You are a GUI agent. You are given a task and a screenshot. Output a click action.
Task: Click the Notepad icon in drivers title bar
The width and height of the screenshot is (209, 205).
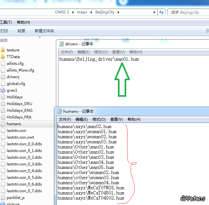coord(61,44)
